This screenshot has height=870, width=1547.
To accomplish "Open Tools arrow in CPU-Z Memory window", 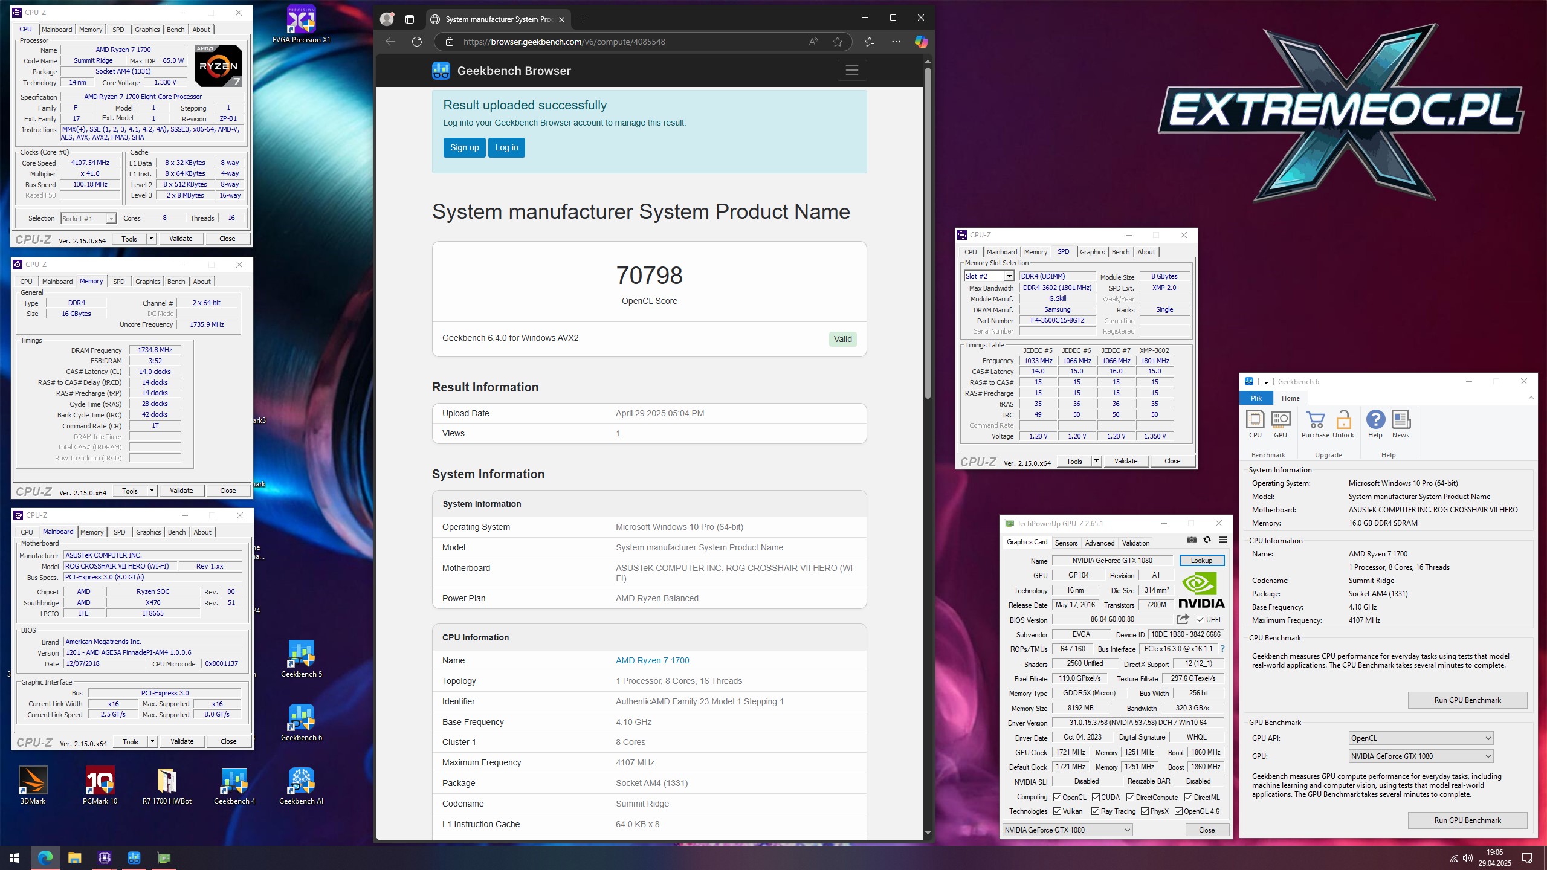I will pos(152,491).
